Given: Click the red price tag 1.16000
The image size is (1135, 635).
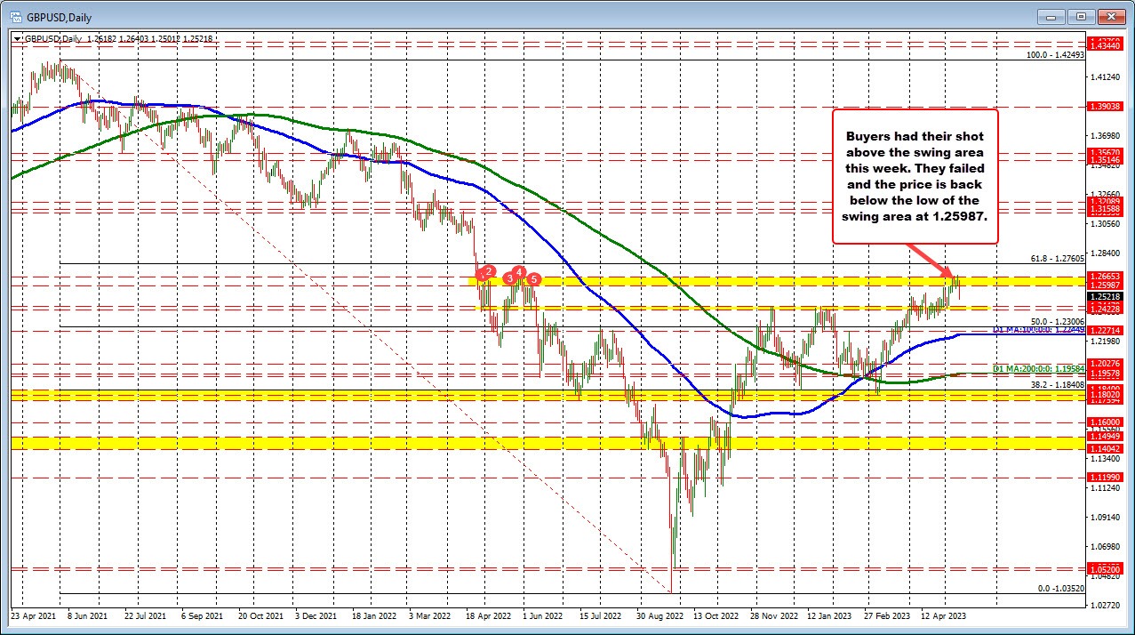Looking at the screenshot, I should (1105, 422).
